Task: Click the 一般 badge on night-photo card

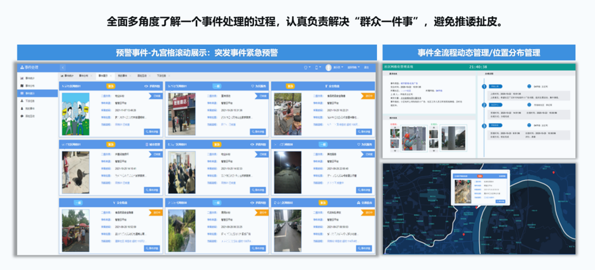Action: [323, 144]
